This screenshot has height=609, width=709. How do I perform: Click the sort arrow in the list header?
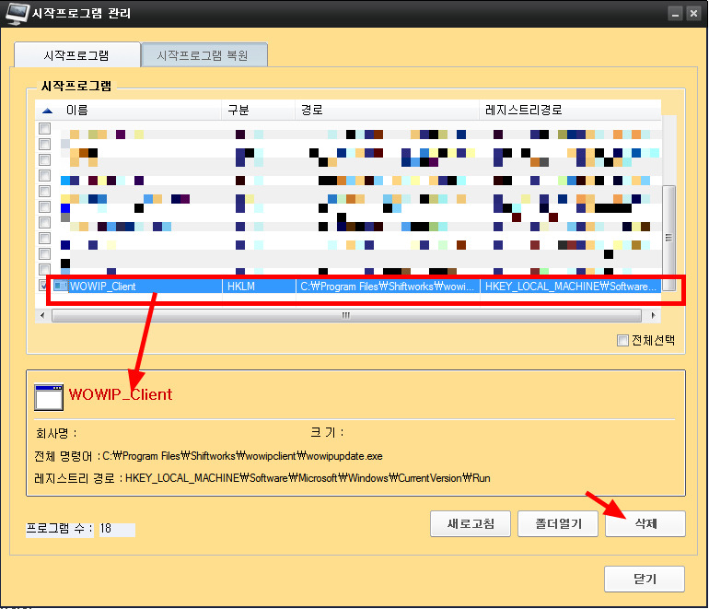pos(47,111)
